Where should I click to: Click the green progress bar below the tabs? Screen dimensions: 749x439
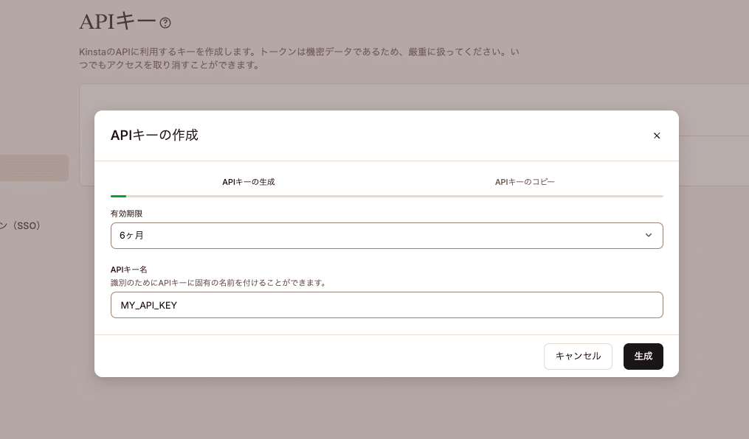click(118, 196)
